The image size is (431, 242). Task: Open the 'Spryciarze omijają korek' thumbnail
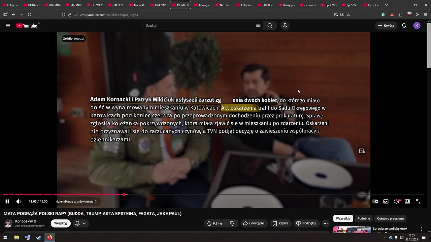click(352, 230)
